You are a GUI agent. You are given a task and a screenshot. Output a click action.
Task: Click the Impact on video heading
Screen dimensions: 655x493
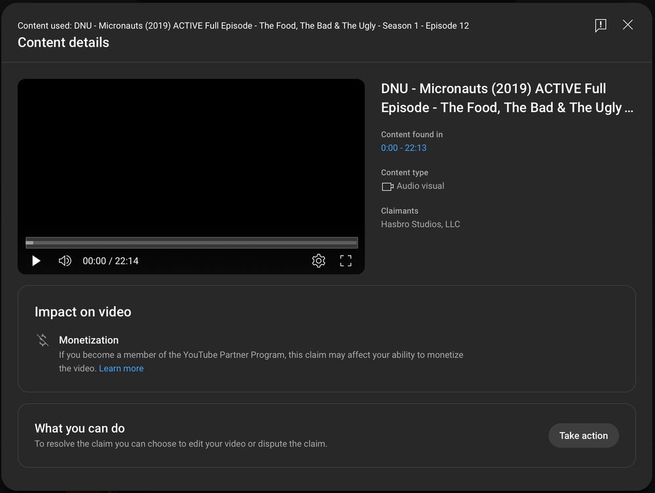[83, 312]
